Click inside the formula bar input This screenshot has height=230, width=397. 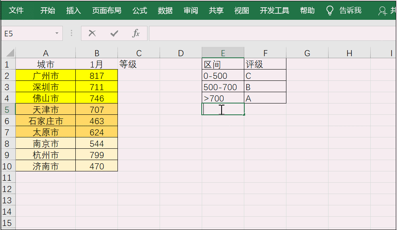[x=272, y=34]
